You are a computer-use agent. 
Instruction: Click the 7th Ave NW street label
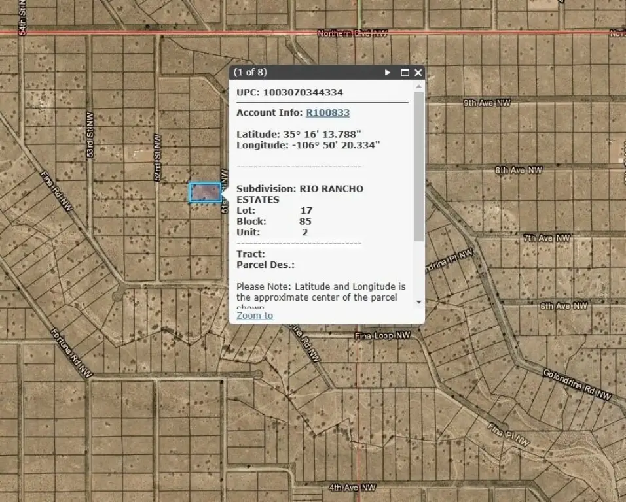tap(547, 238)
